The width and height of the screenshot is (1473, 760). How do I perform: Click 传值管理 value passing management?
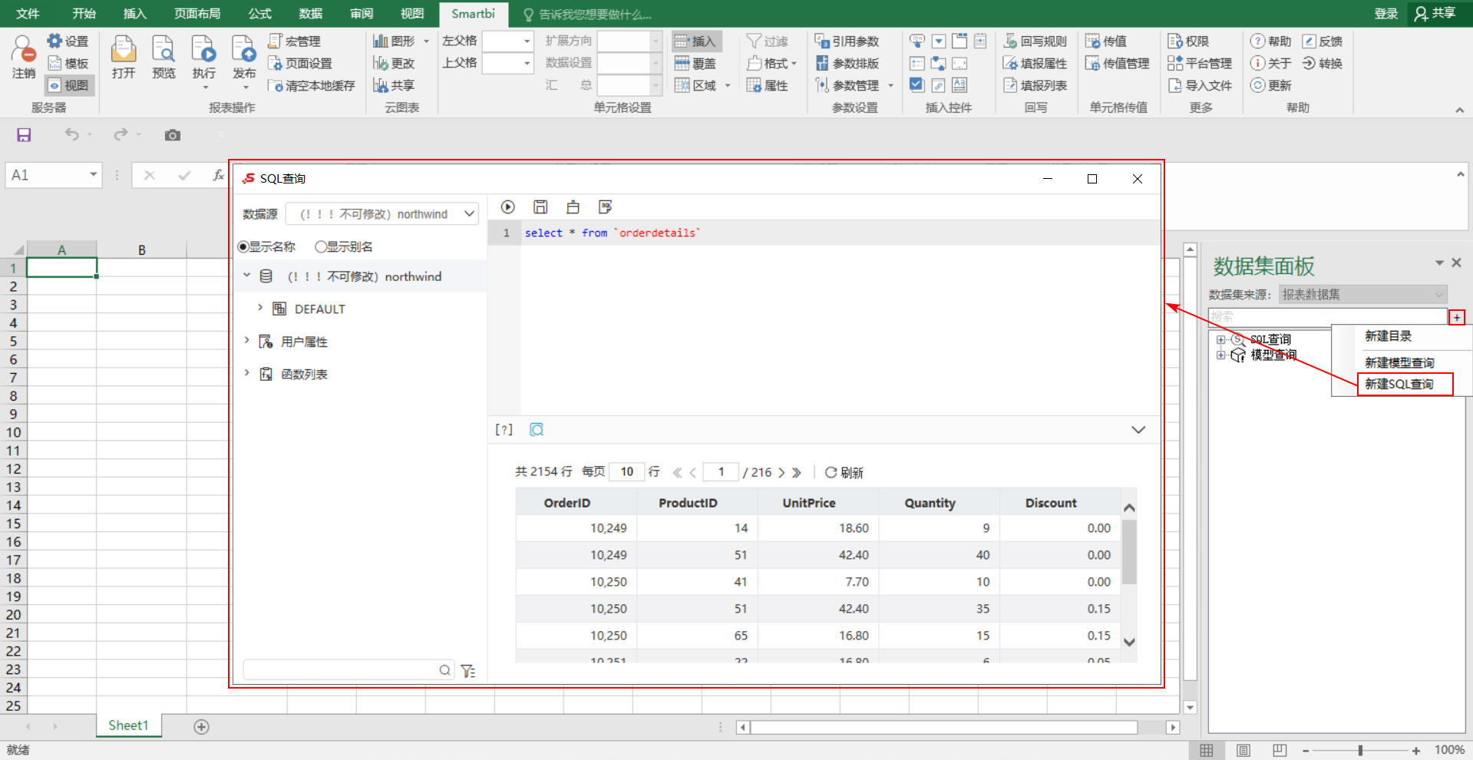point(1117,63)
